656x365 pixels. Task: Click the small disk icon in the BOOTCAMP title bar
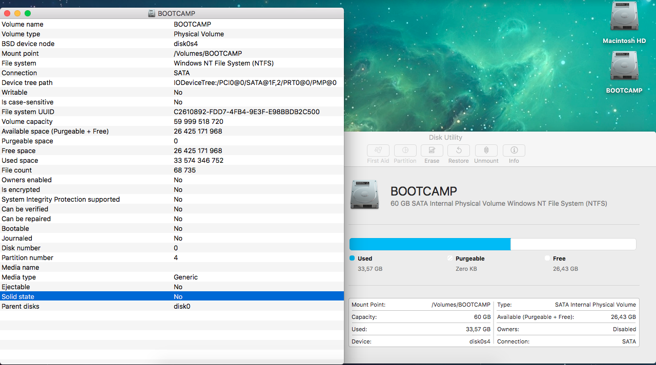(152, 13)
